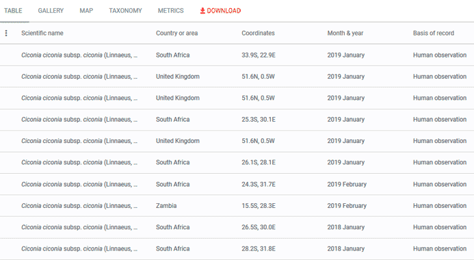Click the Scientific name column header
The height and width of the screenshot is (260, 474).
[x=42, y=34]
